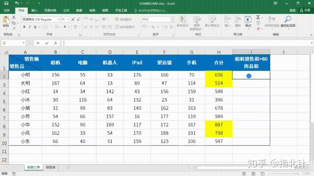Viewport: 314px width, 176px height.
Task: Open Font settings dialog launcher
Action: click(x=80, y=35)
